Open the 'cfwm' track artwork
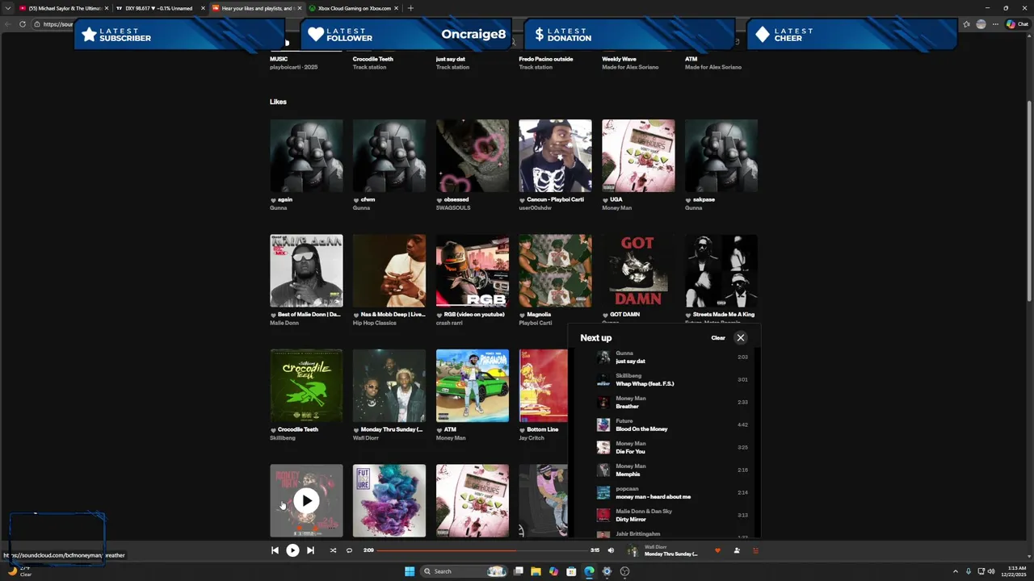The image size is (1034, 581). [x=389, y=156]
